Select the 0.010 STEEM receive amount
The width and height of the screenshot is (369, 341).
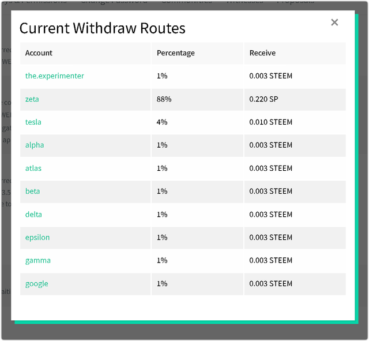tap(271, 122)
